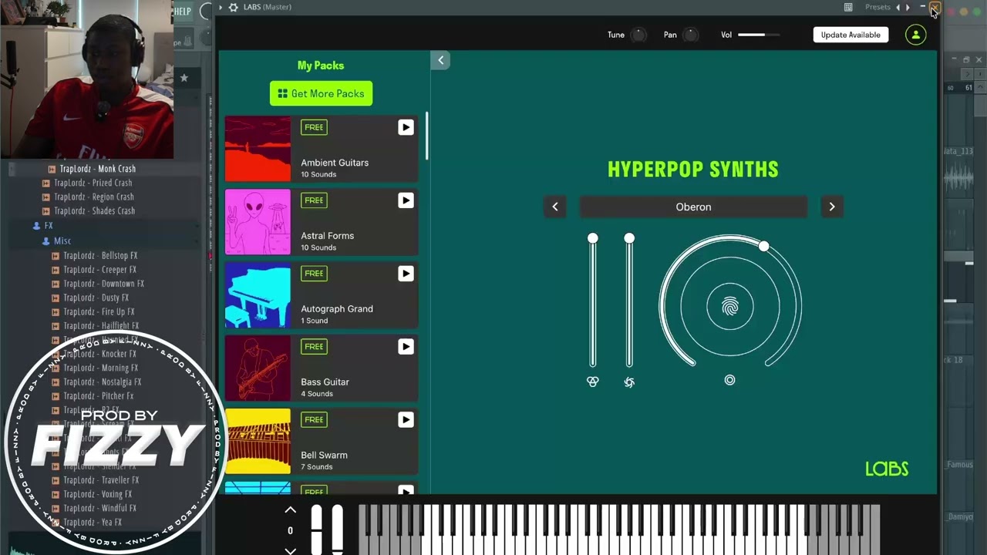Viewport: 987px width, 555px height.
Task: Open the HELP menu in FL Studio
Action: pyautogui.click(x=182, y=11)
